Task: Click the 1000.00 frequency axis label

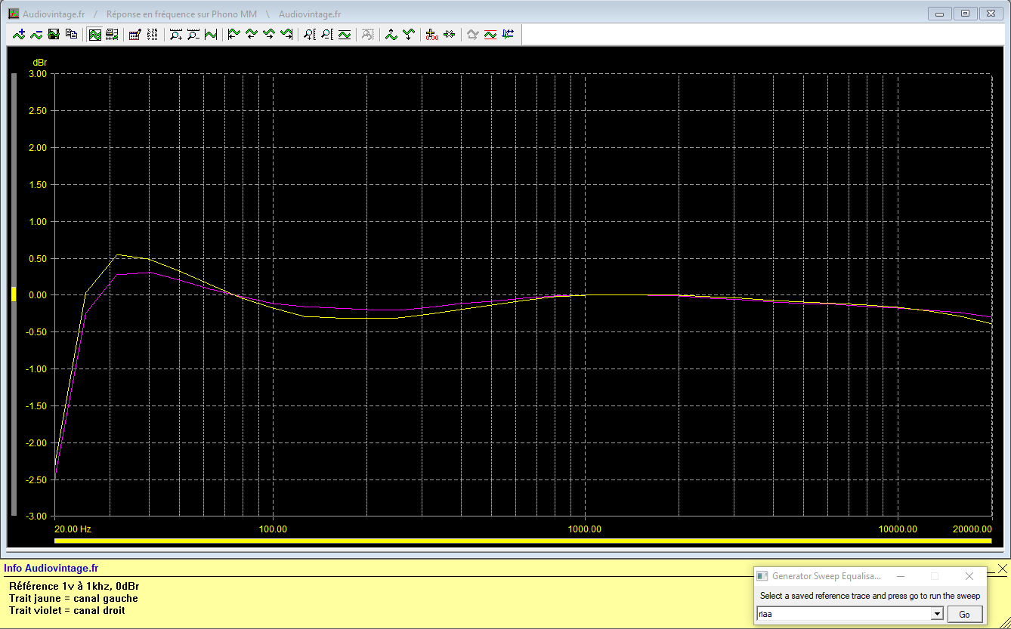Action: pos(585,529)
